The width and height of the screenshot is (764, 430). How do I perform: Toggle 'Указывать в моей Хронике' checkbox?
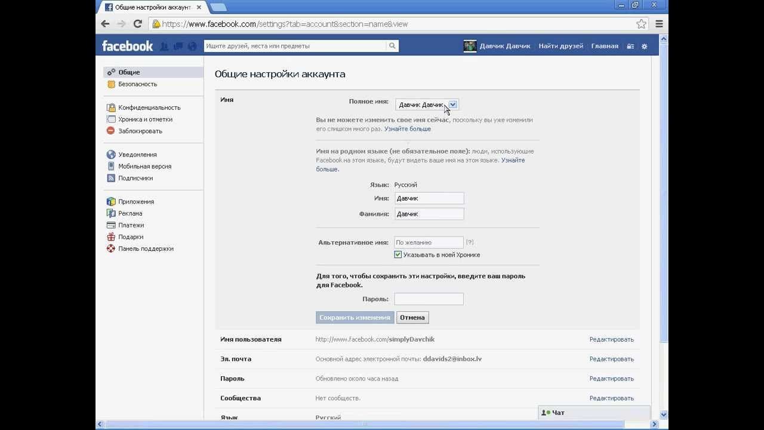pyautogui.click(x=398, y=255)
